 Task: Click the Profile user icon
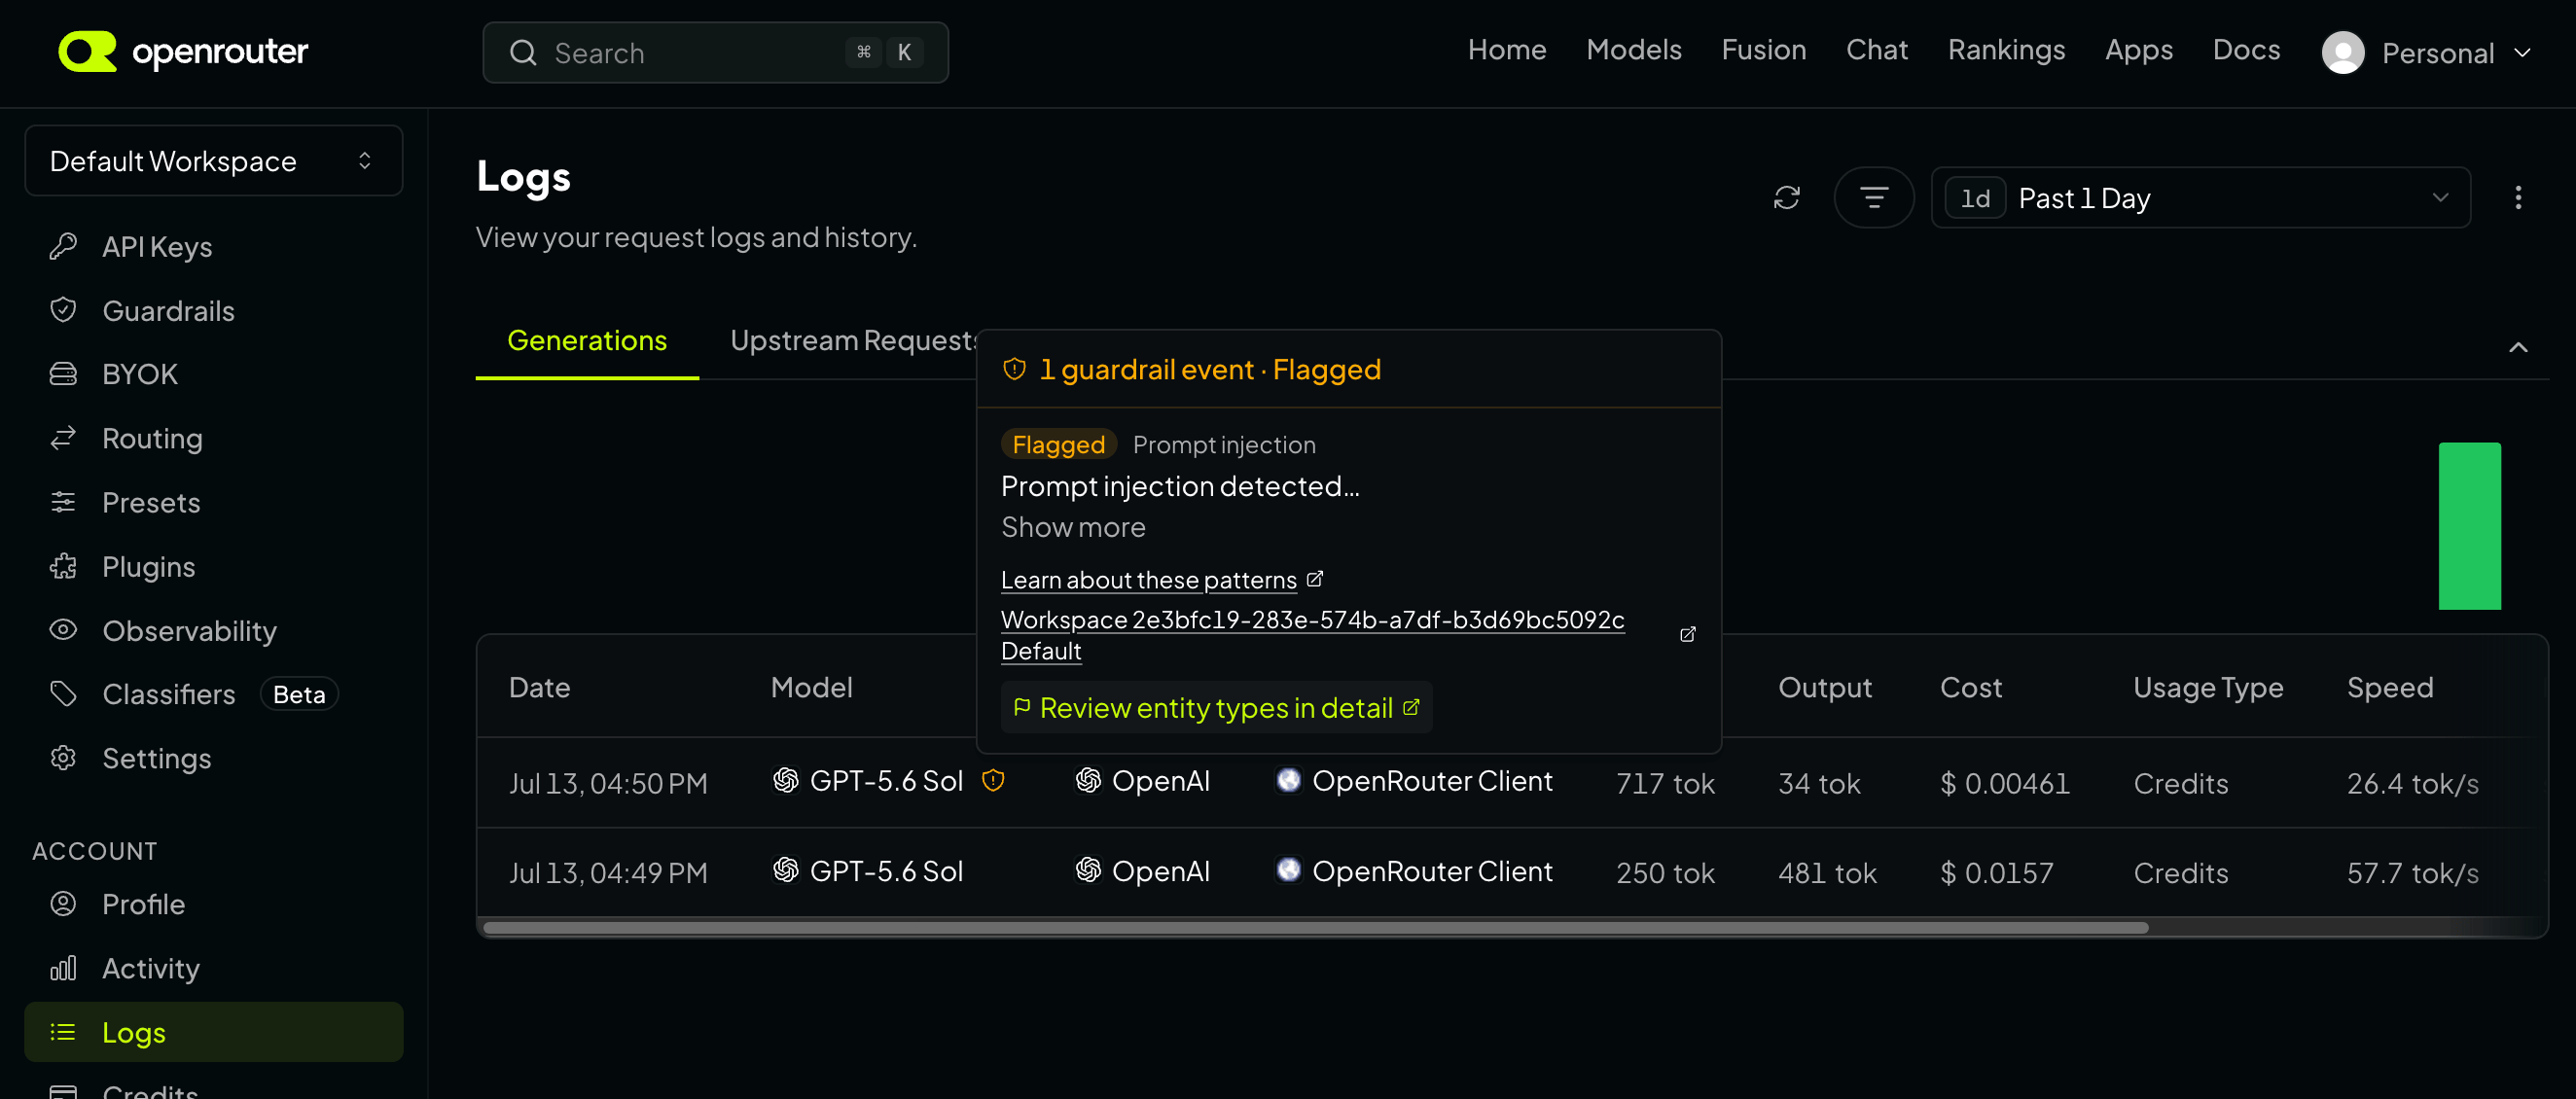click(63, 903)
